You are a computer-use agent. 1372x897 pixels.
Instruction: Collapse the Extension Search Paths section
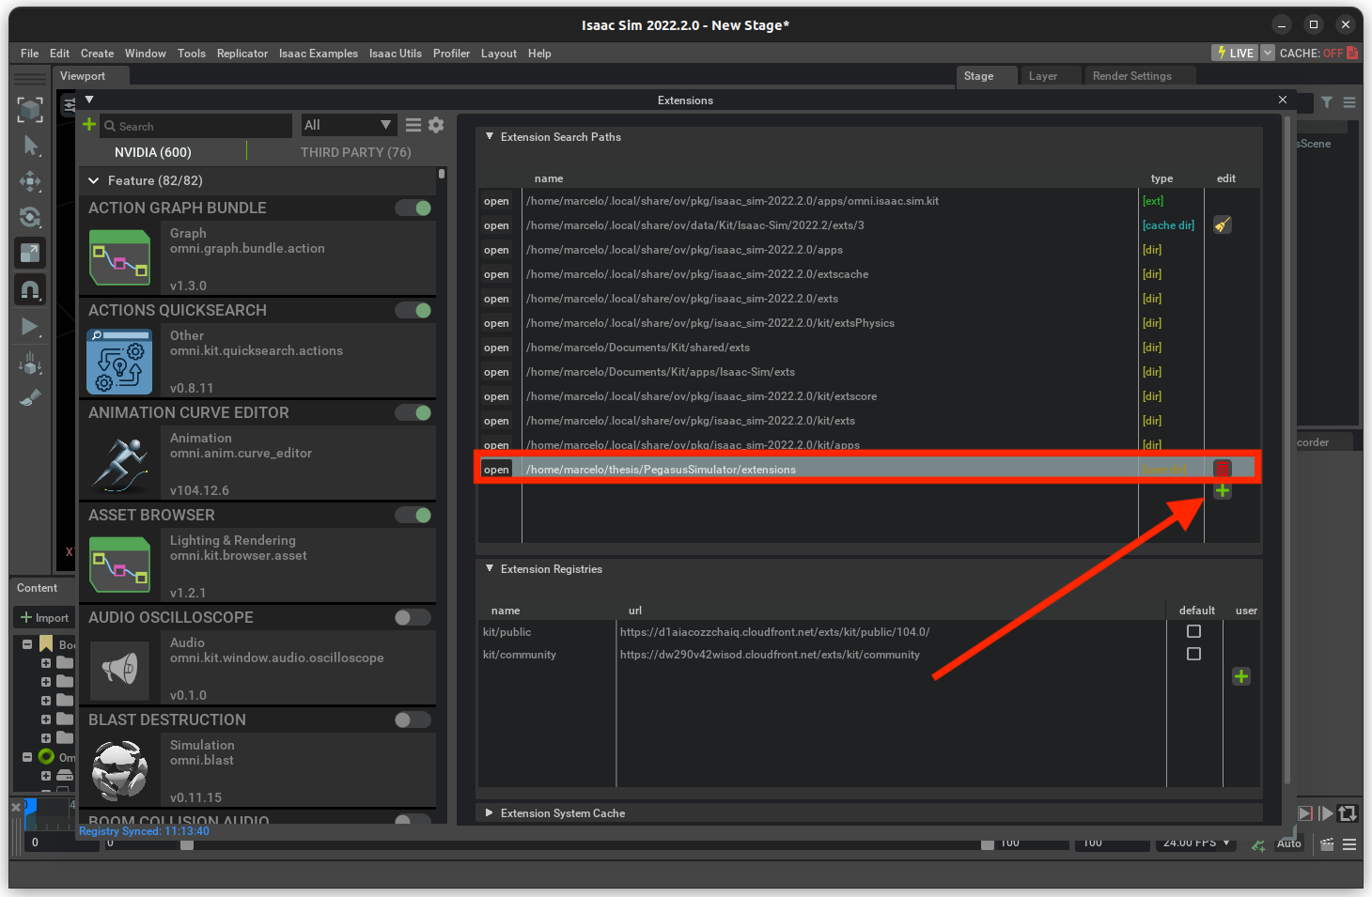tap(490, 137)
